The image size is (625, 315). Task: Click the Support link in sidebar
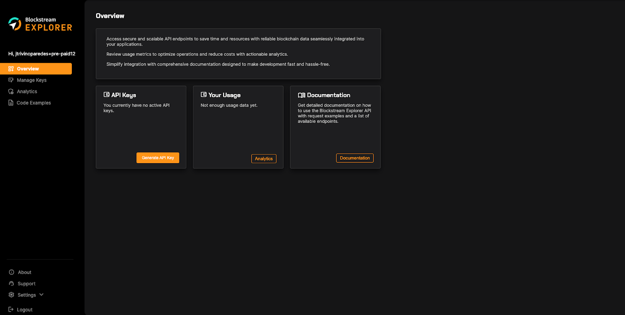(x=26, y=284)
